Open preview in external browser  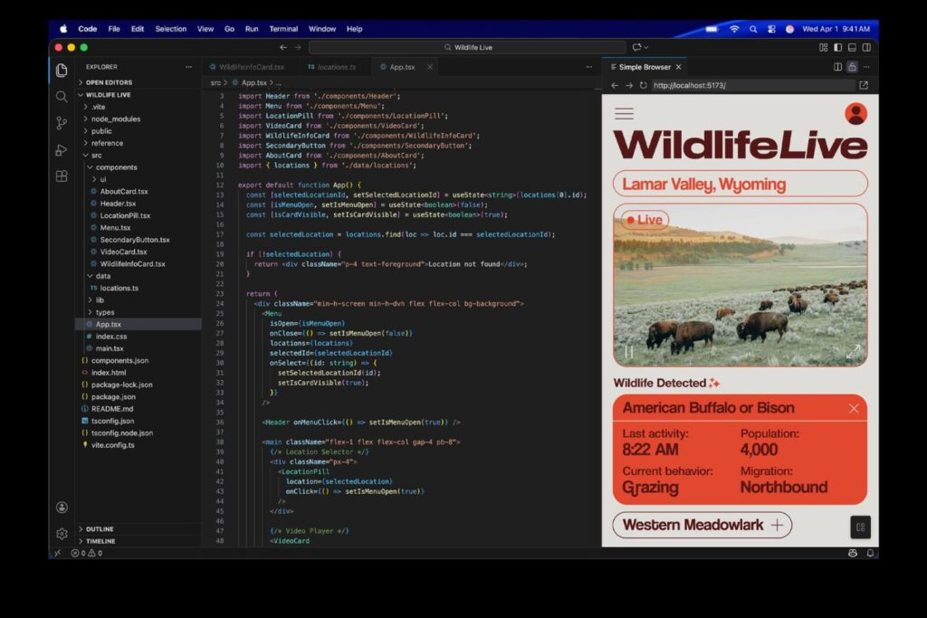[x=863, y=86]
